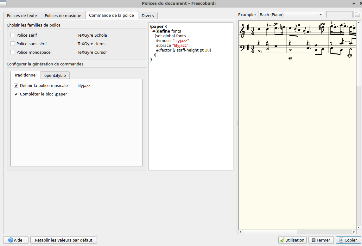Click the preview vertical scrollbar down arrow
The height and width of the screenshot is (246, 362).
point(359,227)
